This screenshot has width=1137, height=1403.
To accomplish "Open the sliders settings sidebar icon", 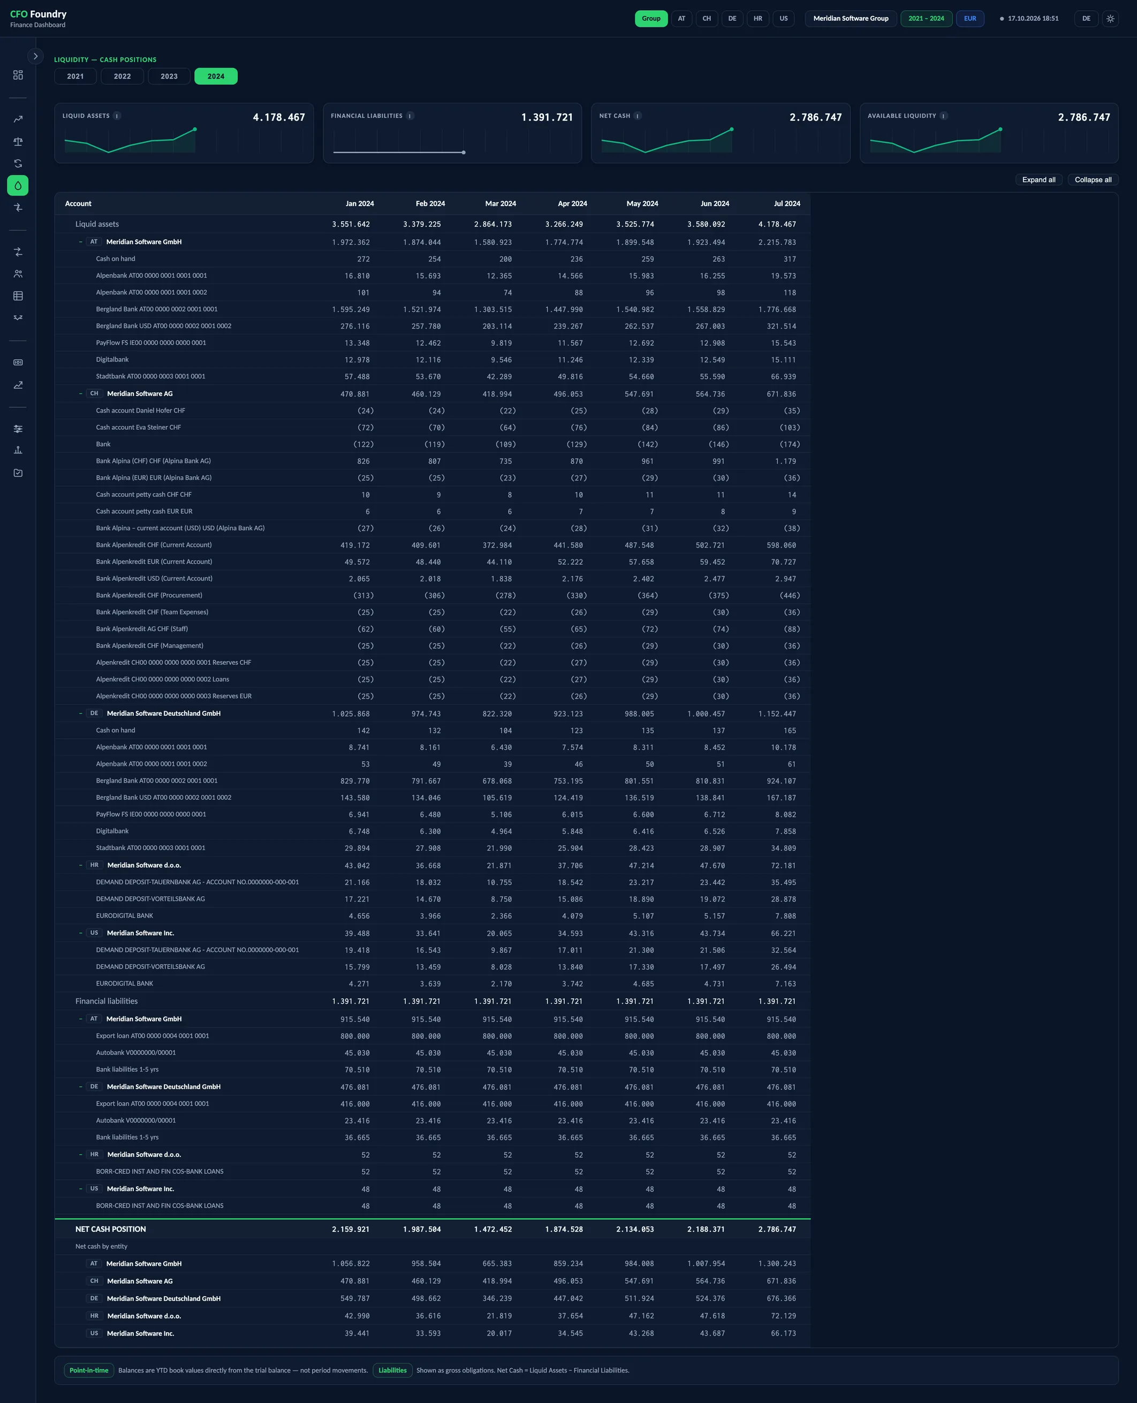I will [18, 429].
